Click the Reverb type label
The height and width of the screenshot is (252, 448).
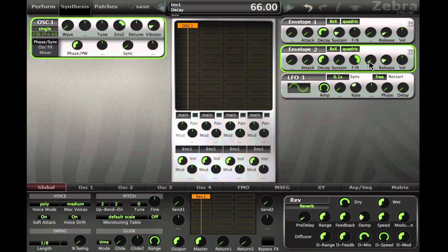tap(307, 206)
